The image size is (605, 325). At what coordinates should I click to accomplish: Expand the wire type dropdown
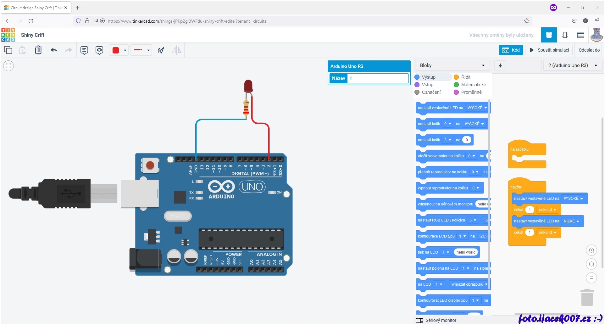148,50
